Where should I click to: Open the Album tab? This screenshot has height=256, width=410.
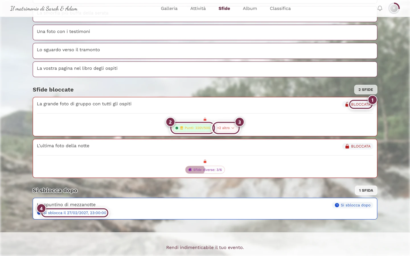coord(250,9)
